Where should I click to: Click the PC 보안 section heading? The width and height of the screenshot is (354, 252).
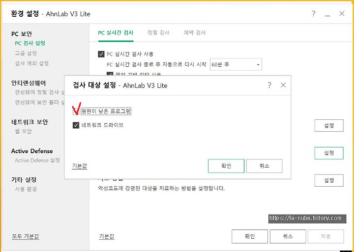(22, 34)
